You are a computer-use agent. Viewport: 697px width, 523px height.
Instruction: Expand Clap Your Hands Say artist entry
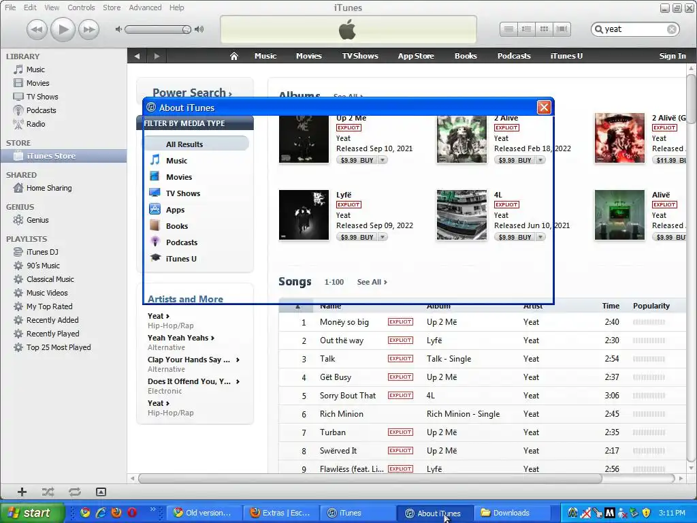[x=238, y=360]
